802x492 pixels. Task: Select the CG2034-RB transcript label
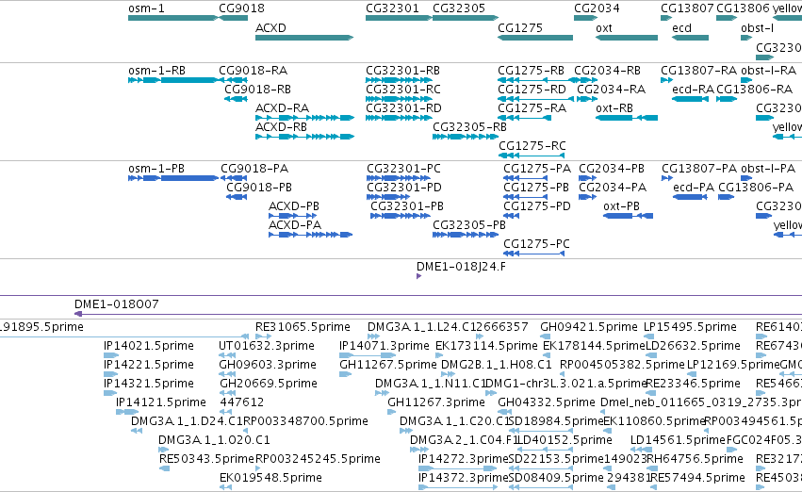(607, 71)
